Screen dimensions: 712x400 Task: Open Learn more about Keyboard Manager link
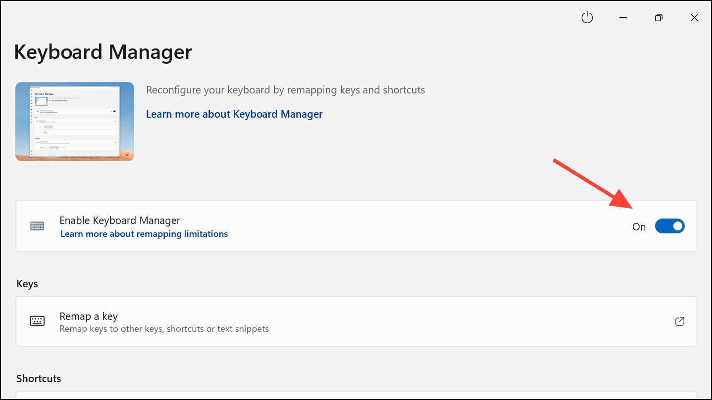coord(234,114)
